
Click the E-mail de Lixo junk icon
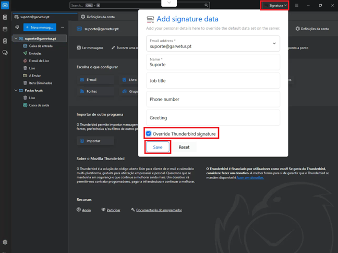click(x=25, y=61)
